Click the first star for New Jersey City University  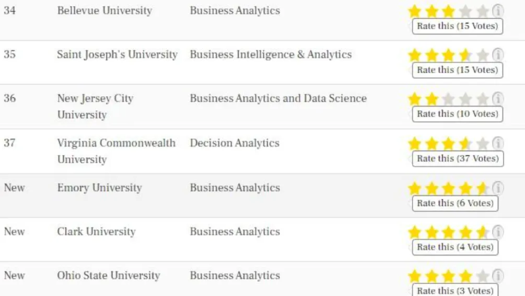(x=415, y=99)
